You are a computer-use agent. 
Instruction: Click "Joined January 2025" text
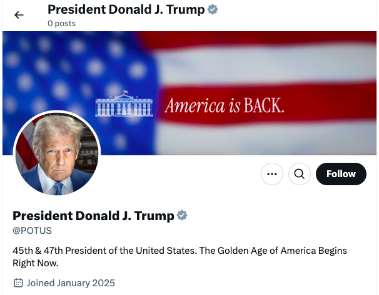(71, 283)
